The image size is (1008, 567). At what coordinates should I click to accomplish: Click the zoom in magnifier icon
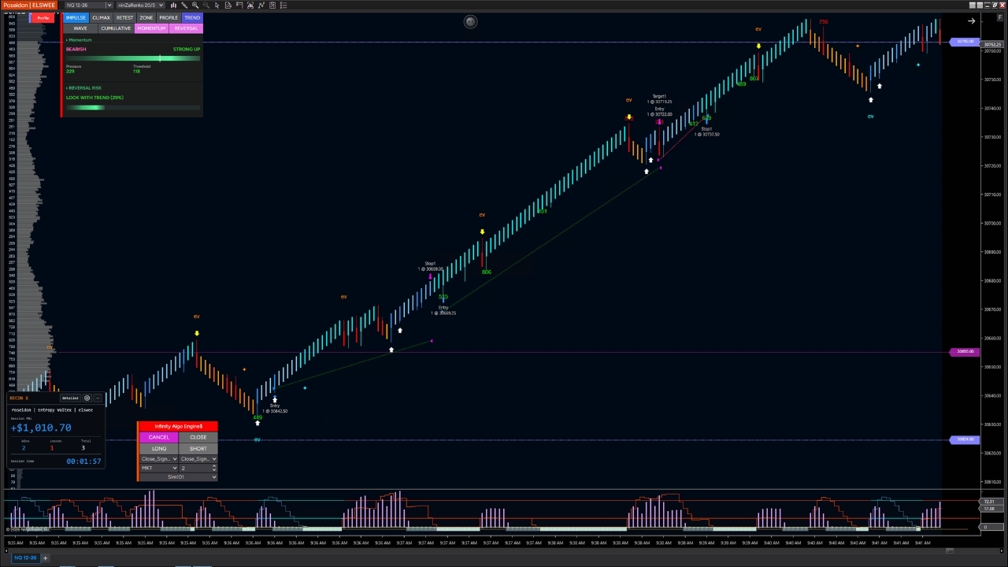(195, 5)
